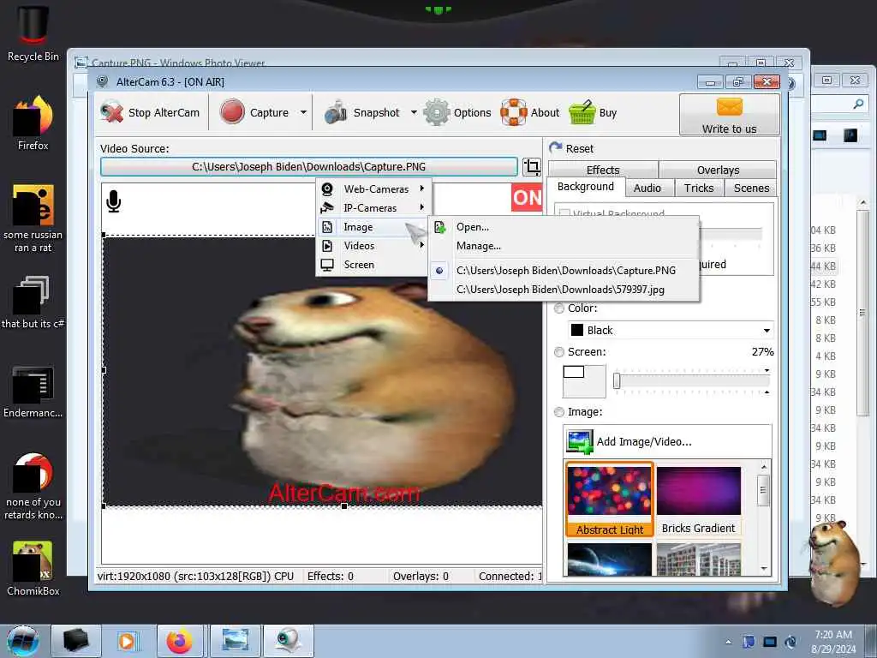The image size is (877, 658).
Task: Start recording with the Capture button
Action: (x=254, y=112)
